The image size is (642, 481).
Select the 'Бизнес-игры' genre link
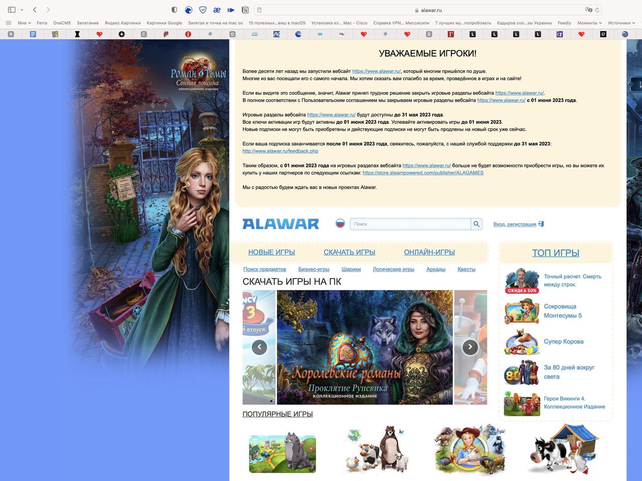click(x=314, y=269)
